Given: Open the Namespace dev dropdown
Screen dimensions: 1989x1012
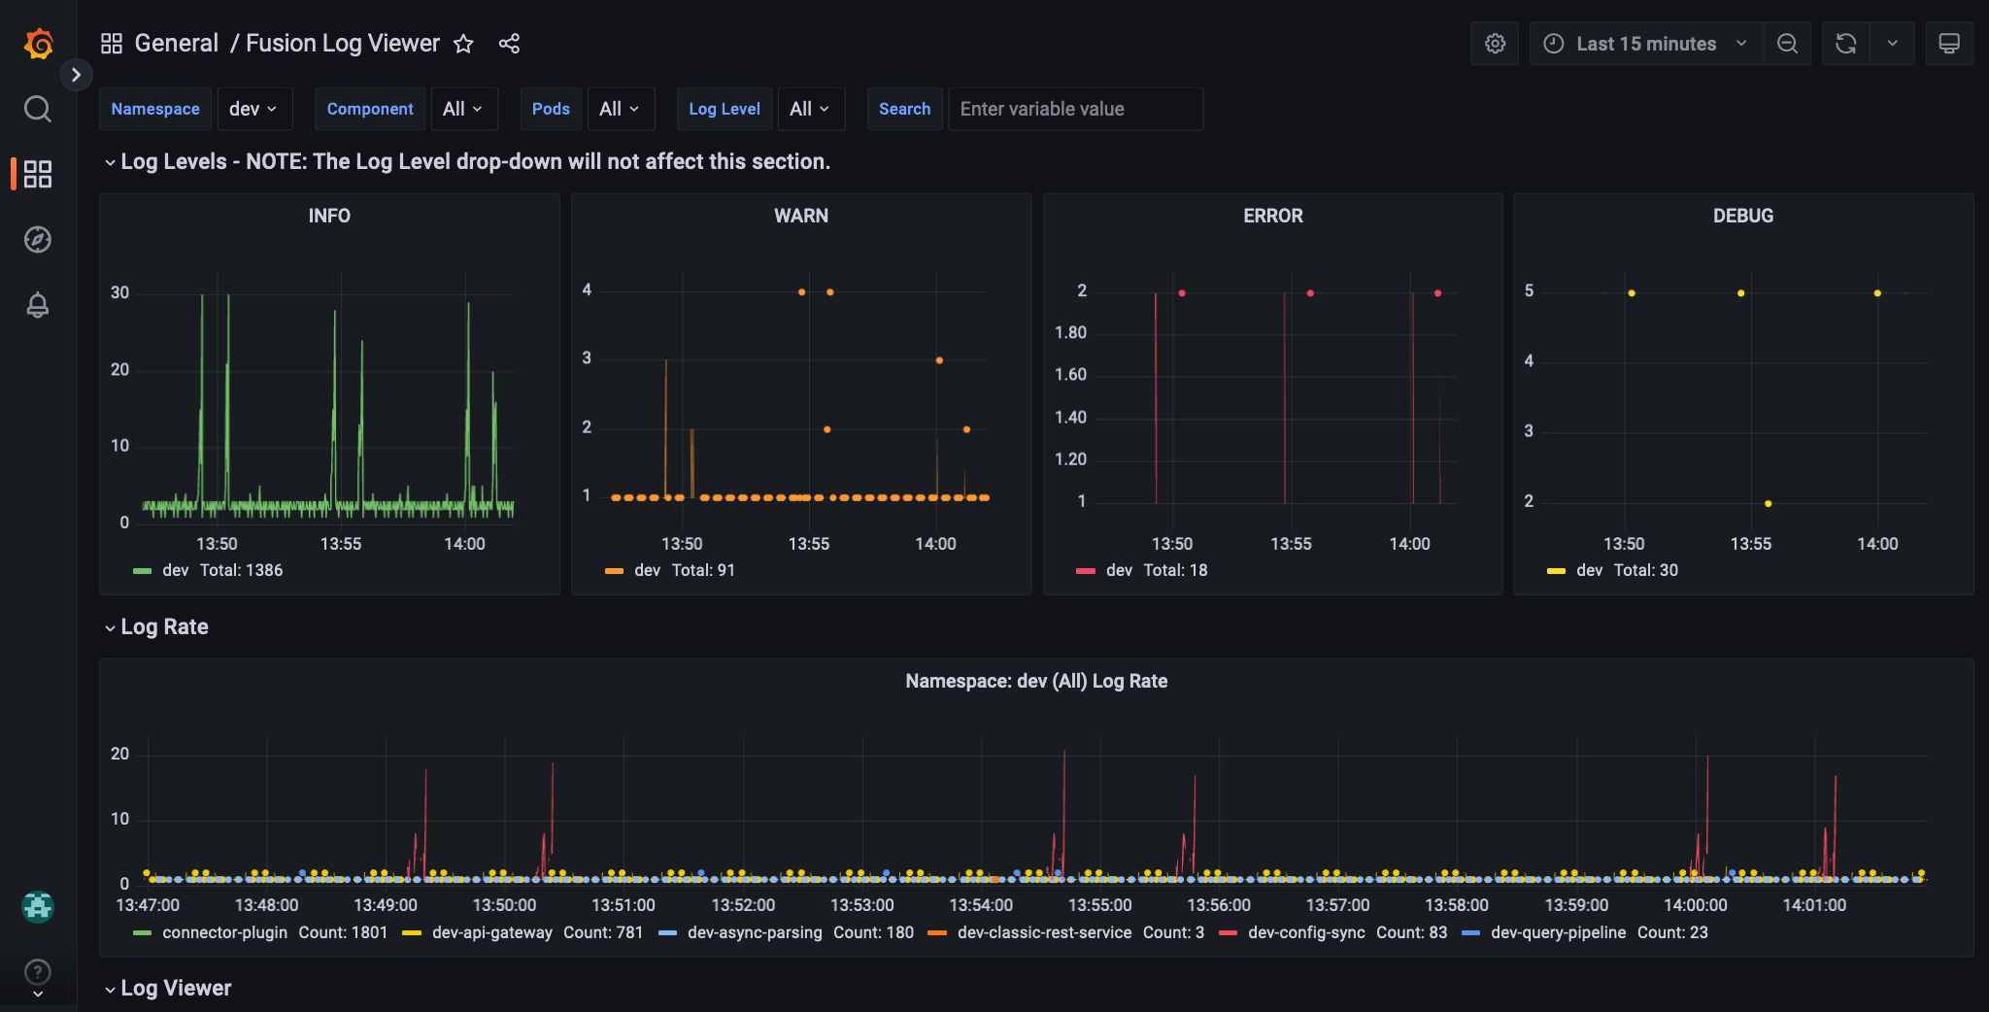Looking at the screenshot, I should (254, 109).
